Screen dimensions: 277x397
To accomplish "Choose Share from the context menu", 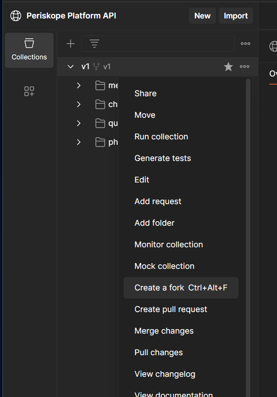I will 181,94.
